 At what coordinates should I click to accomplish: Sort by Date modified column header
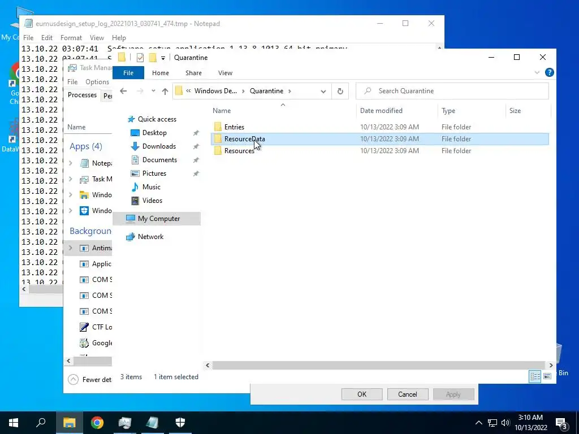381,110
